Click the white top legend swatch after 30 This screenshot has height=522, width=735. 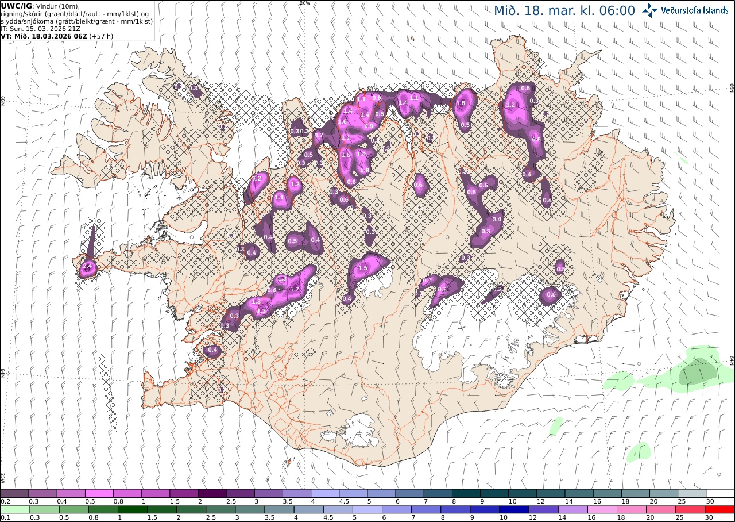720,493
